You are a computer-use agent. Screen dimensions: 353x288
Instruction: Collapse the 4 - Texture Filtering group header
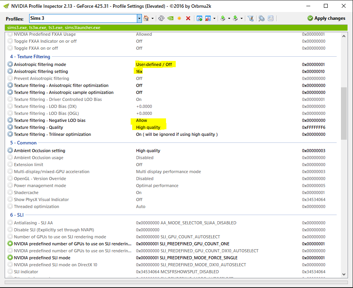point(30,57)
